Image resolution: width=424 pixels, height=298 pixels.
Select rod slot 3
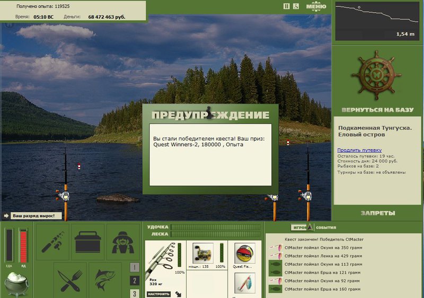pos(135,293)
